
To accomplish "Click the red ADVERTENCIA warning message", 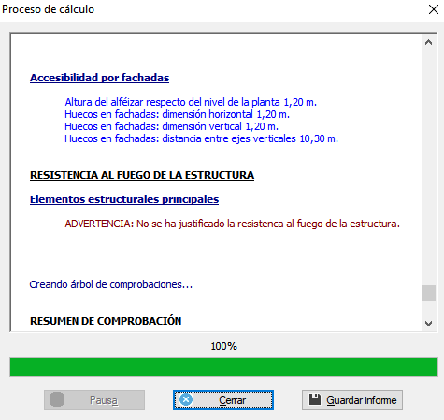I will click(x=232, y=224).
